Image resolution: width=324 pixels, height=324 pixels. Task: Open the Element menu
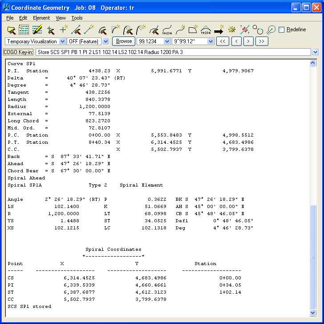[x=41, y=18]
